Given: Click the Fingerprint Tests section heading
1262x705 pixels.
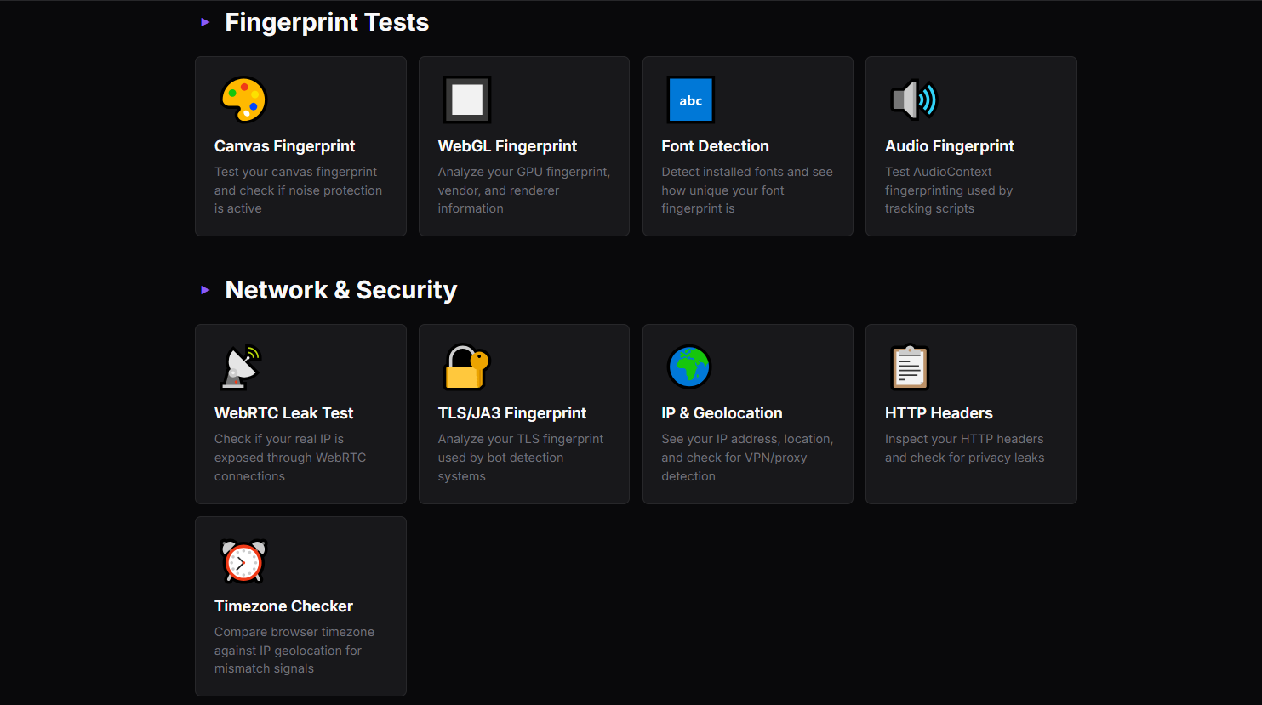Looking at the screenshot, I should [326, 22].
